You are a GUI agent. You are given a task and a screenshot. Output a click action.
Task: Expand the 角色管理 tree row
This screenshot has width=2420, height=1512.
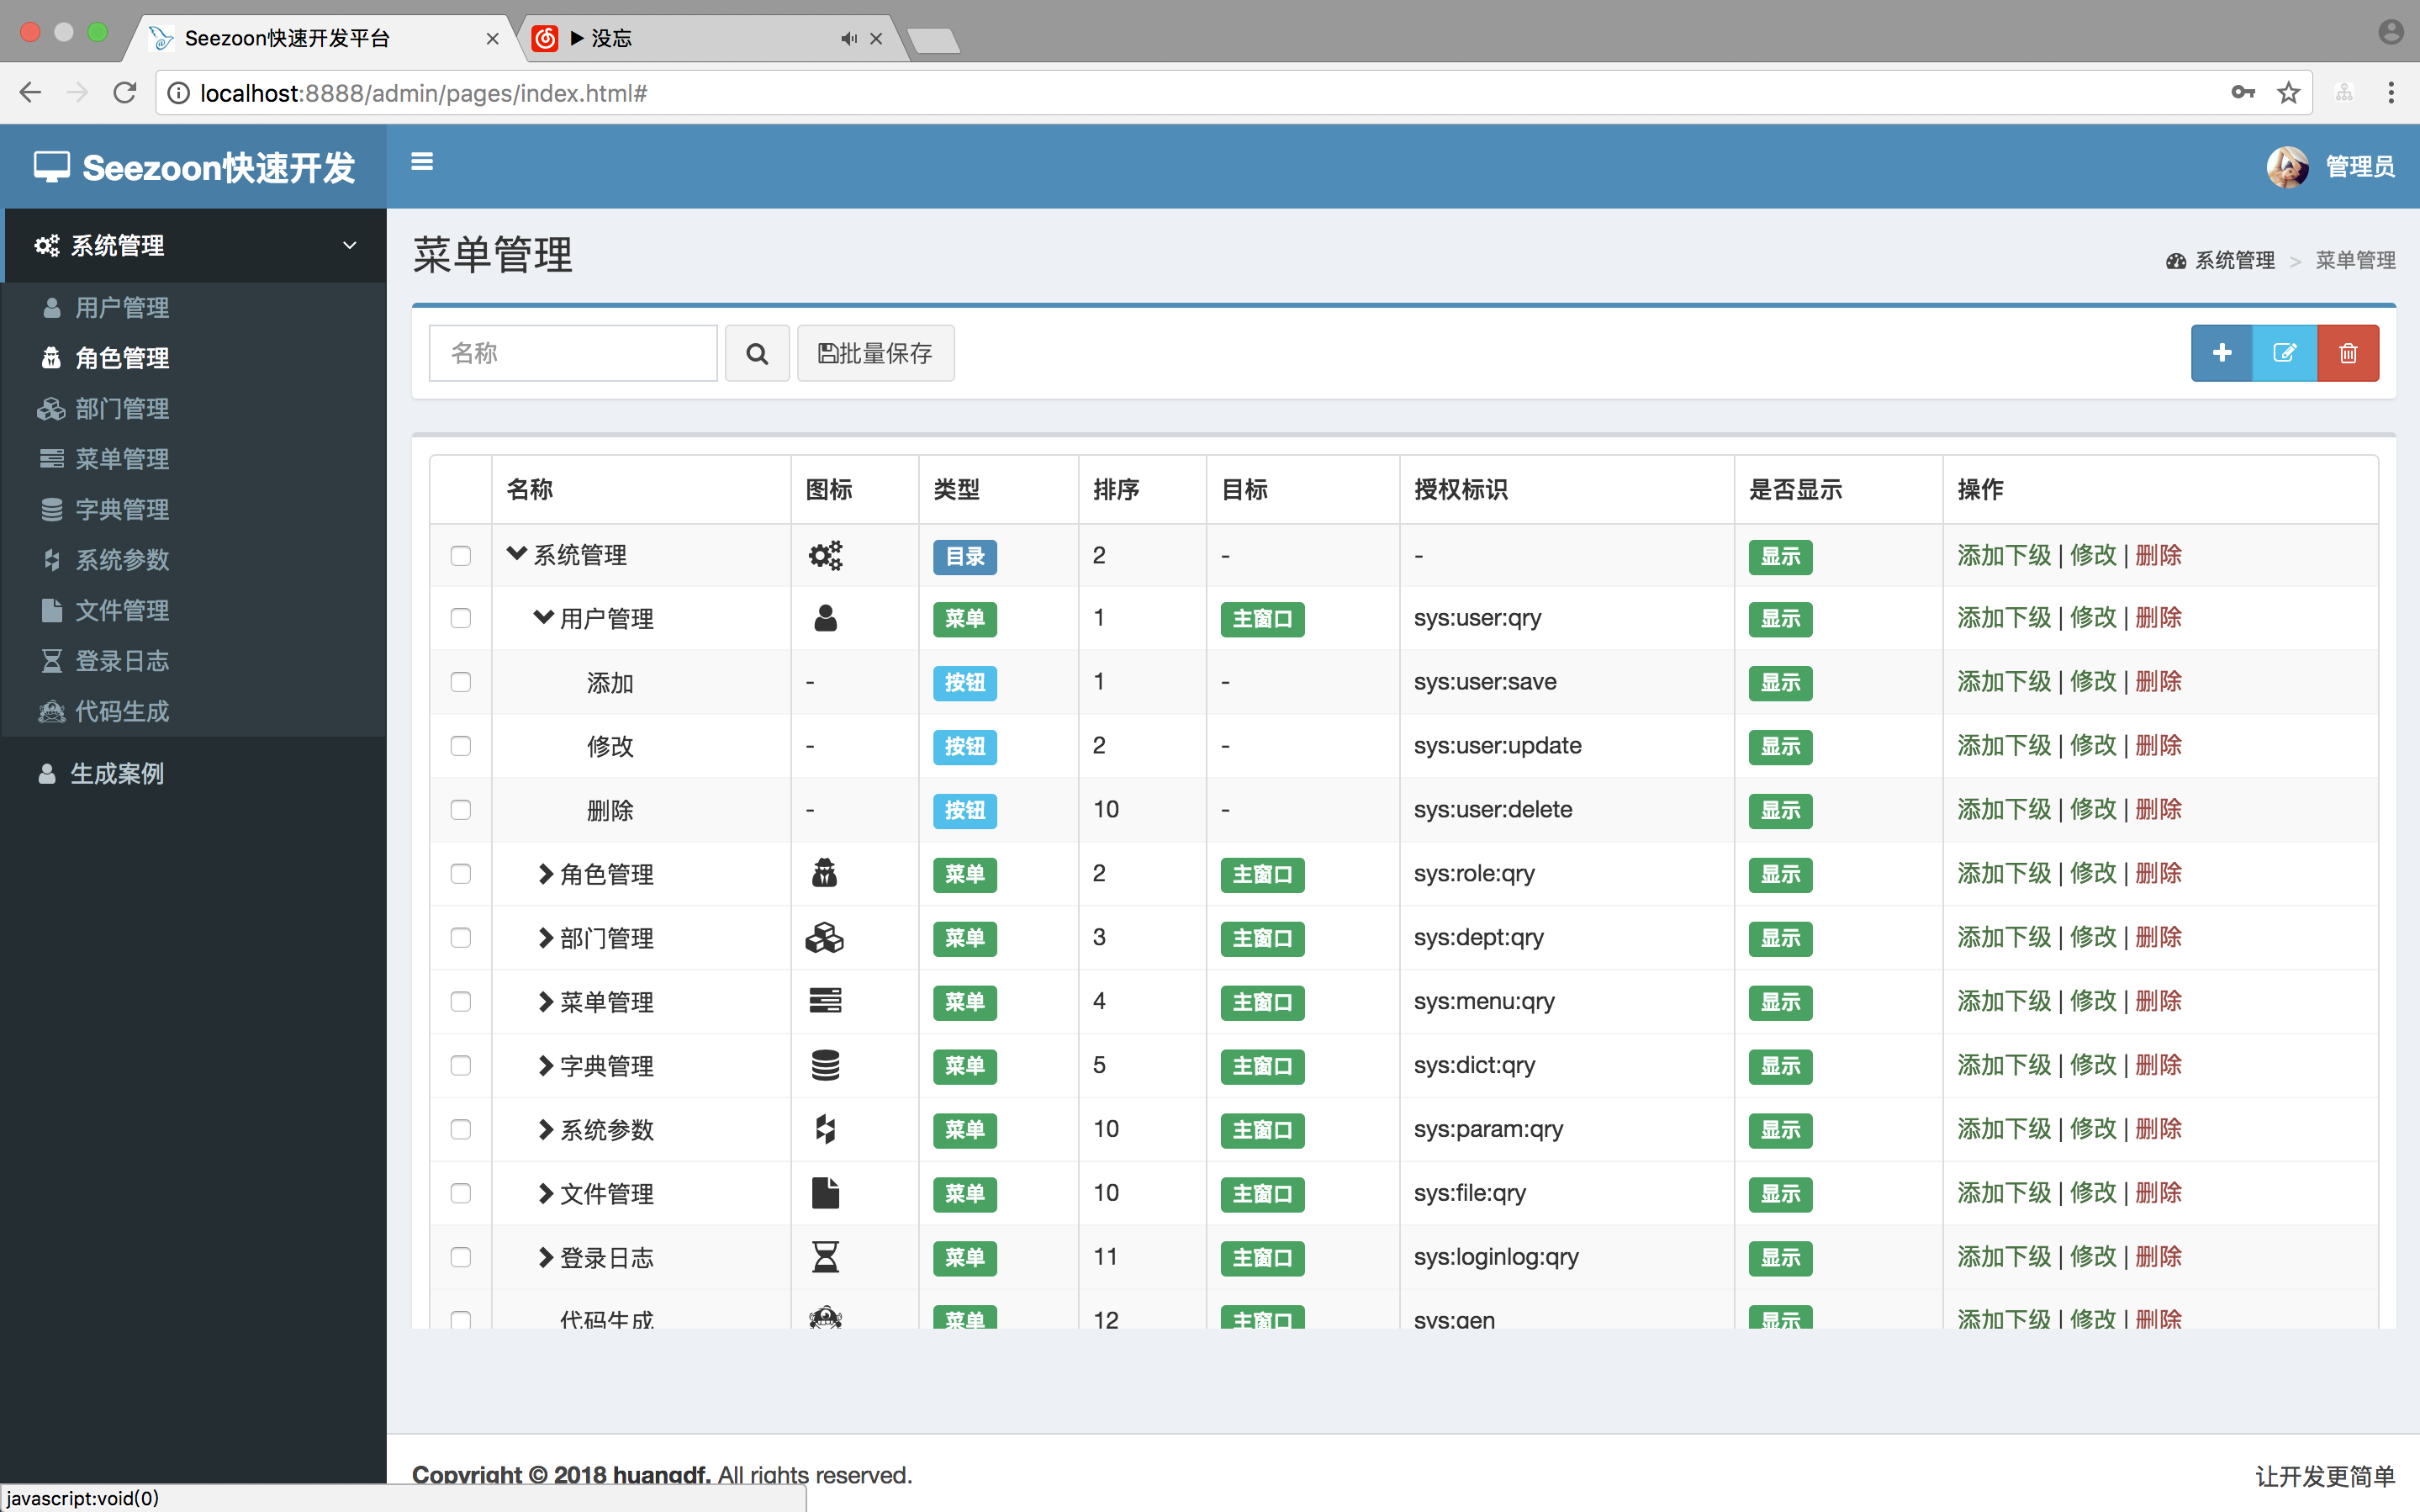coord(546,874)
